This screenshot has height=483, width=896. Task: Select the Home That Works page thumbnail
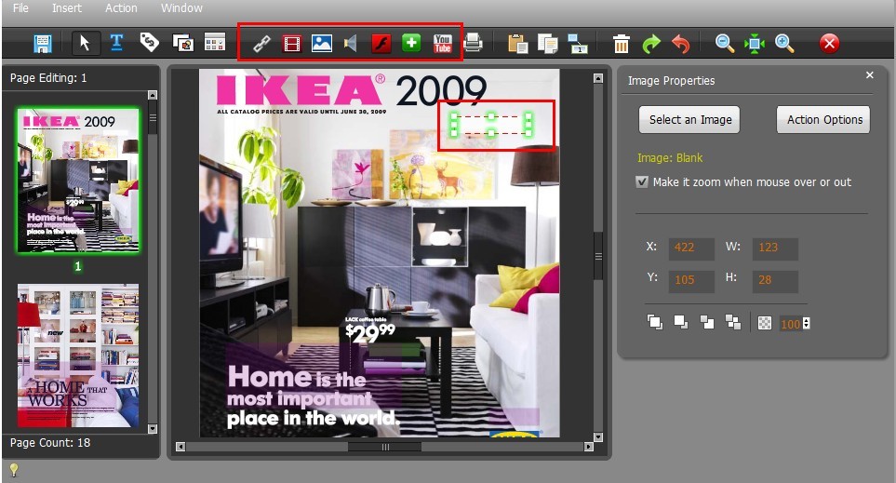[x=78, y=356]
